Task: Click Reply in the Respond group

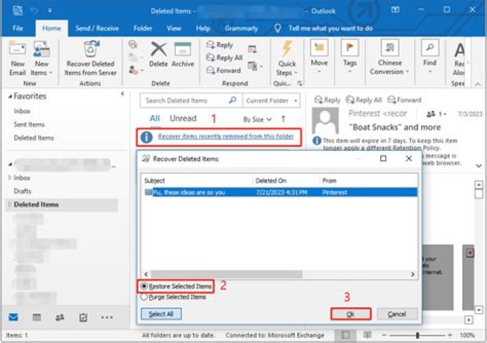Action: pos(220,45)
